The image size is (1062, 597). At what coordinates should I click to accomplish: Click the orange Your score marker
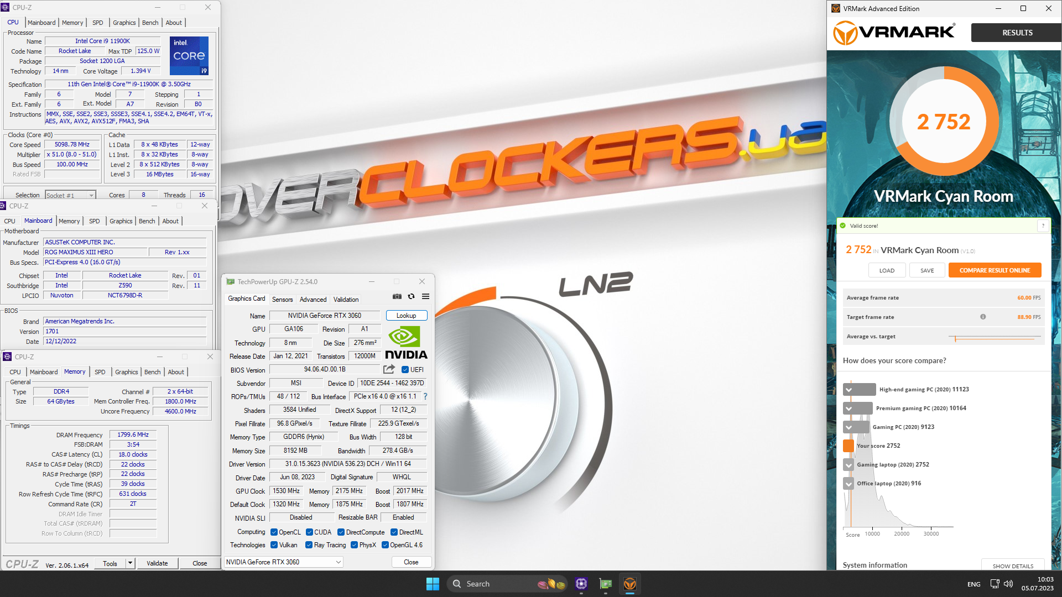tap(848, 446)
